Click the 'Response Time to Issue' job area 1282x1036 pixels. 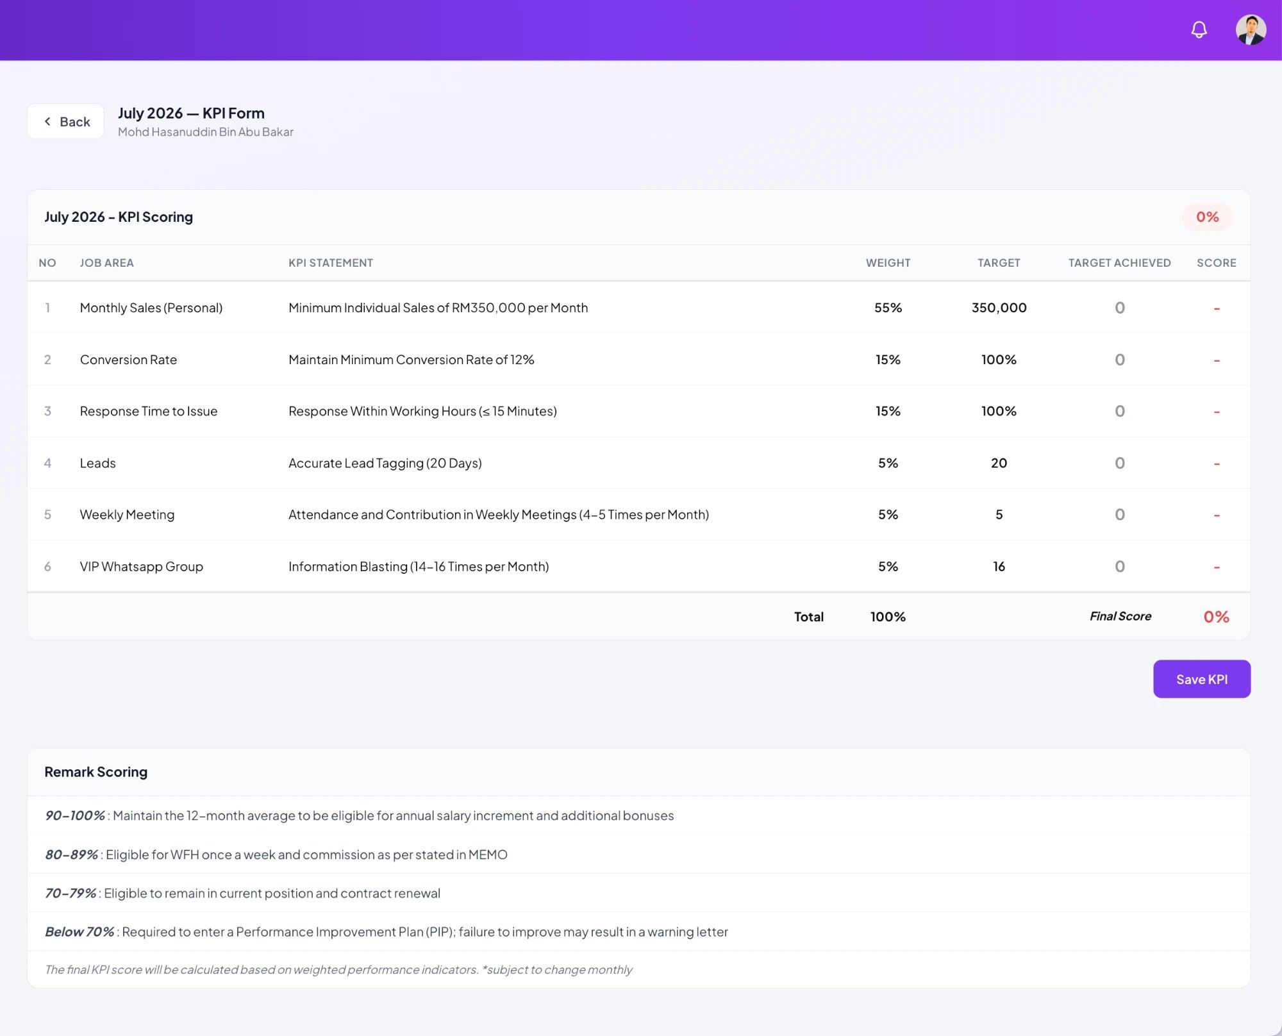tap(149, 411)
